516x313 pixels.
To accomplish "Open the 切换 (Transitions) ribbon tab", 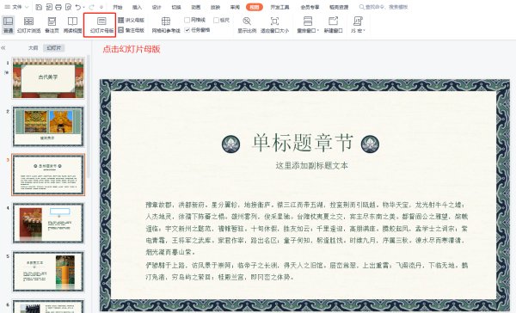I will click(x=176, y=7).
